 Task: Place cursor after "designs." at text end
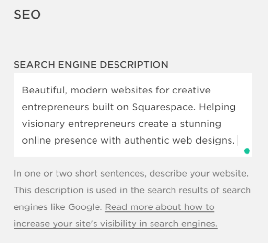[236, 140]
